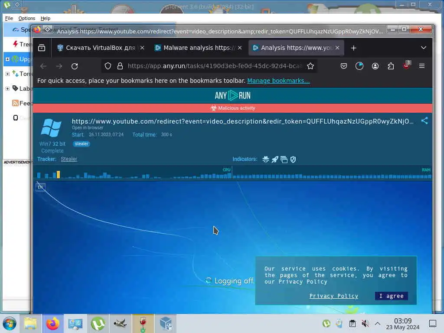This screenshot has width=444, height=333.
Task: Reload the any.run page
Action: (75, 66)
